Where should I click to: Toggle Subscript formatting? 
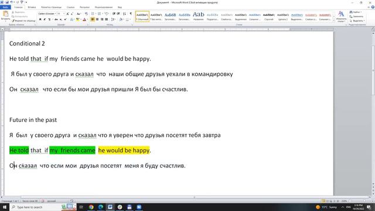(61, 19)
